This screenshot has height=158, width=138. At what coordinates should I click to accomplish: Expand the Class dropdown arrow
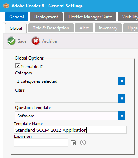click(x=122, y=98)
